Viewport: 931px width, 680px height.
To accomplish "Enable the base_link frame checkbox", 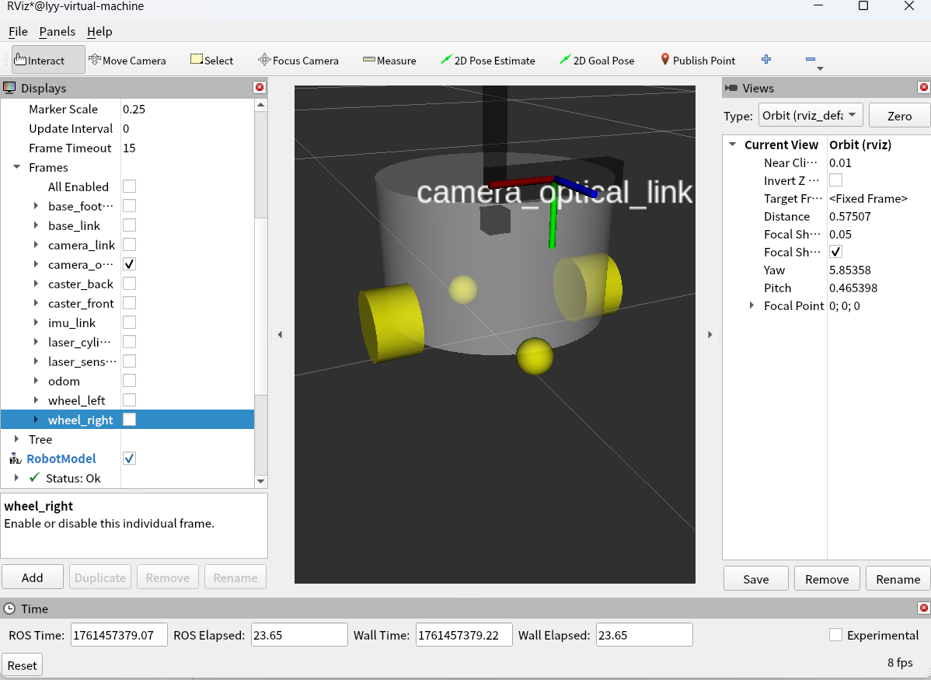I will (x=129, y=225).
